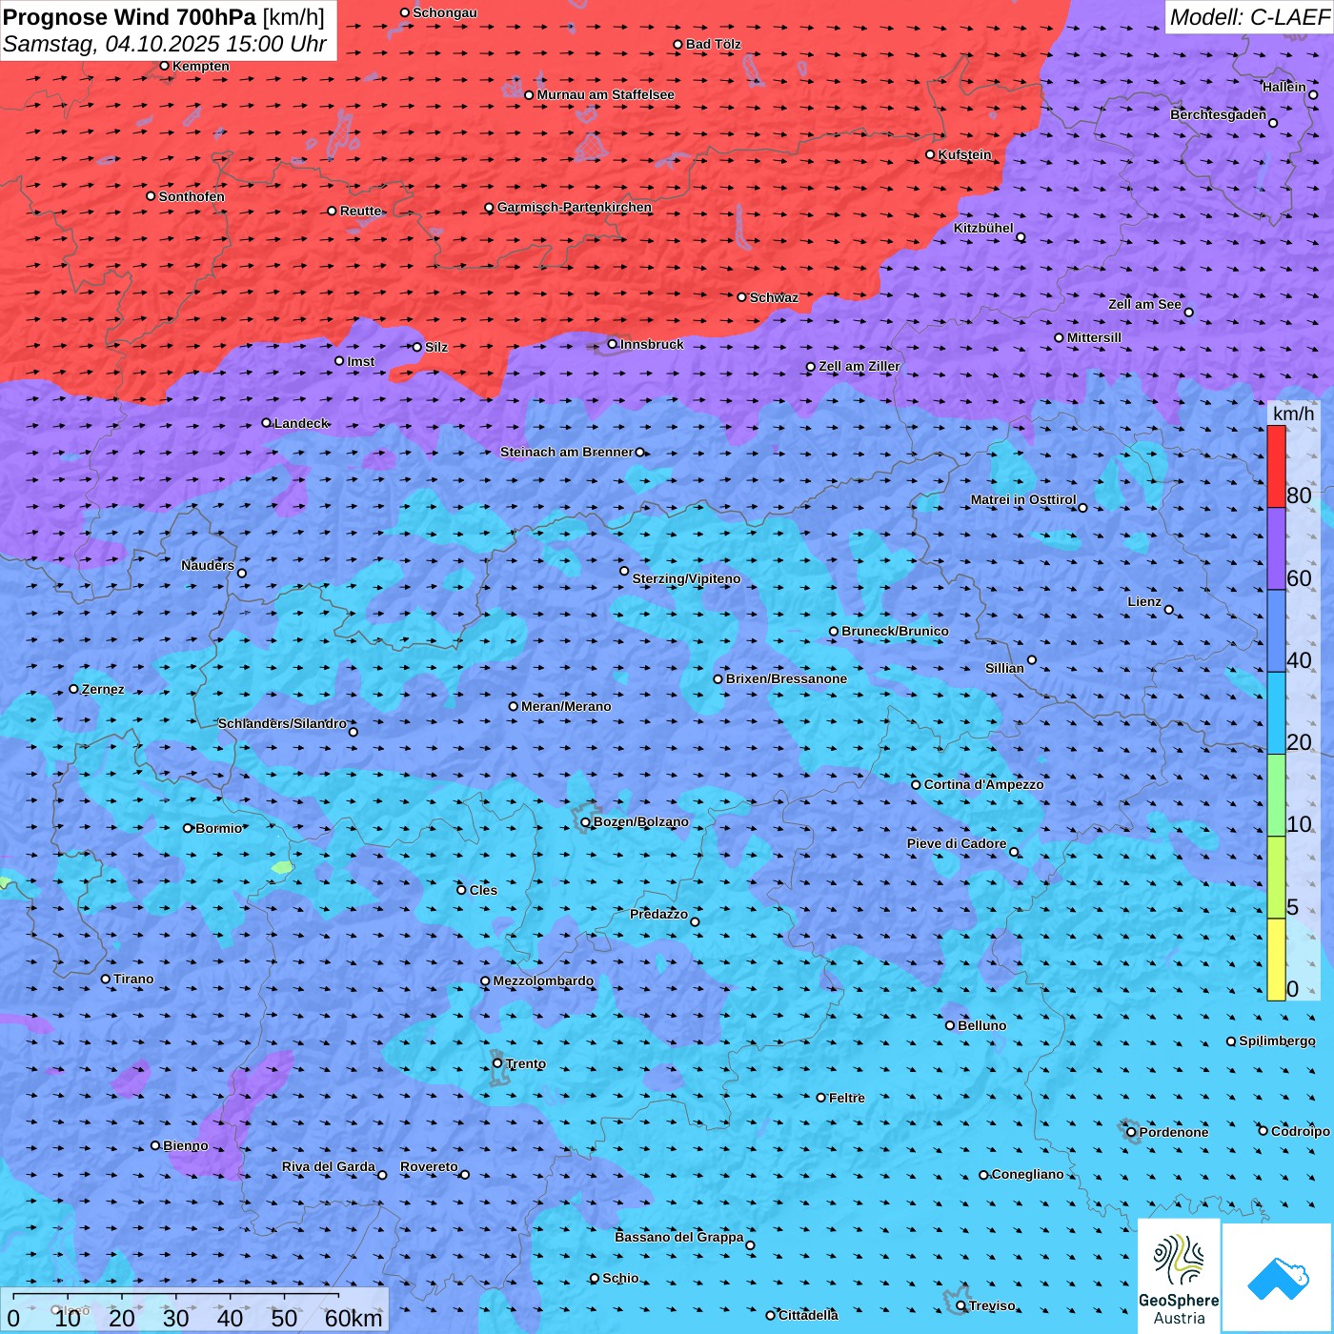Image resolution: width=1334 pixels, height=1334 pixels.
Task: Click the red 80 km/h legend swatch
Action: (1276, 467)
